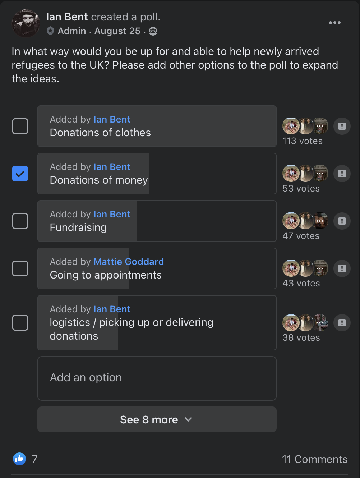Click the report icon beside Donations of money
Screen dimensions: 360x478
click(x=342, y=174)
